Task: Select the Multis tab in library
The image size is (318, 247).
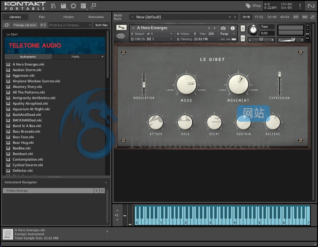Action: (x=76, y=57)
